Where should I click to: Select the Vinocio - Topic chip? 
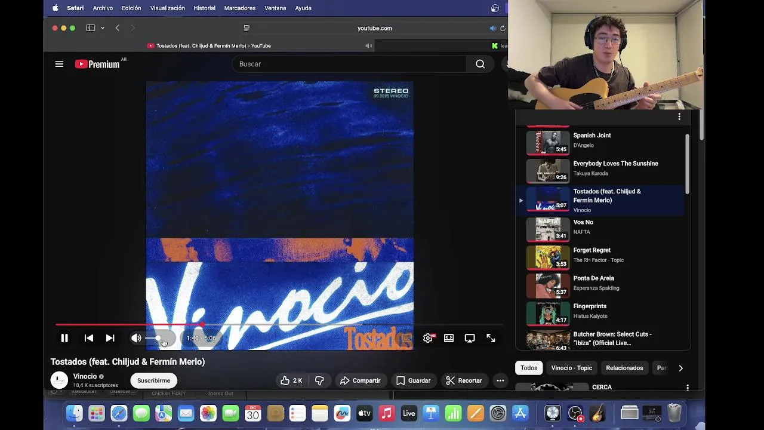click(572, 368)
